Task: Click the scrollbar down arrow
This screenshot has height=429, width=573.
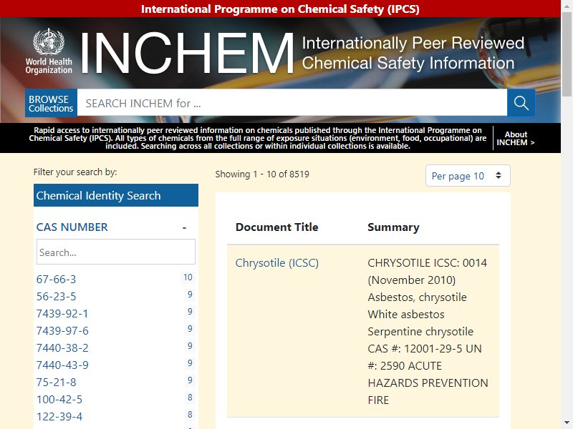Action: click(567, 424)
